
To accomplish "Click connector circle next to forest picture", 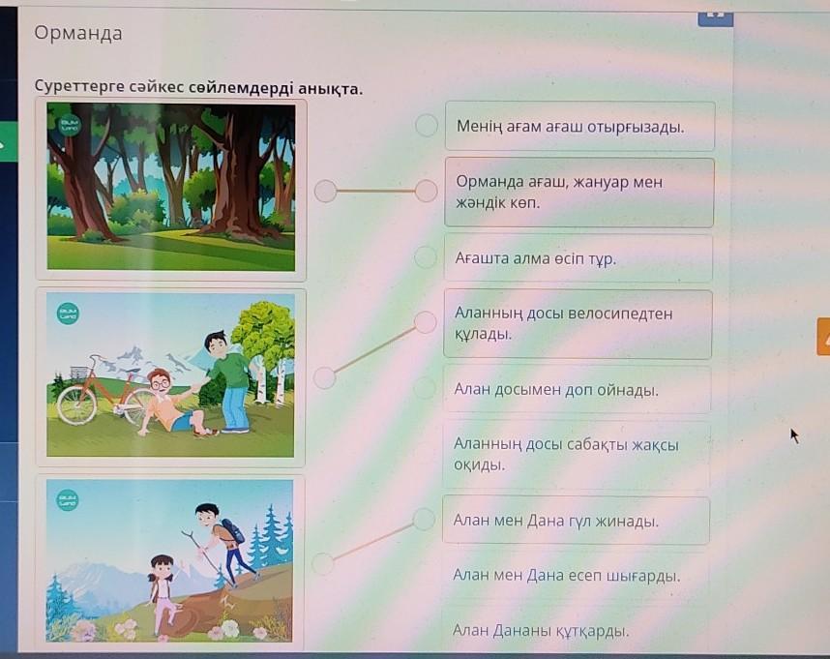I will pyautogui.click(x=326, y=191).
